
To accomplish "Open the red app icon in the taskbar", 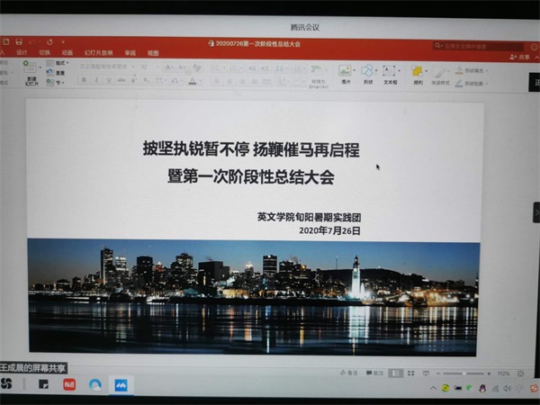I will [69, 384].
